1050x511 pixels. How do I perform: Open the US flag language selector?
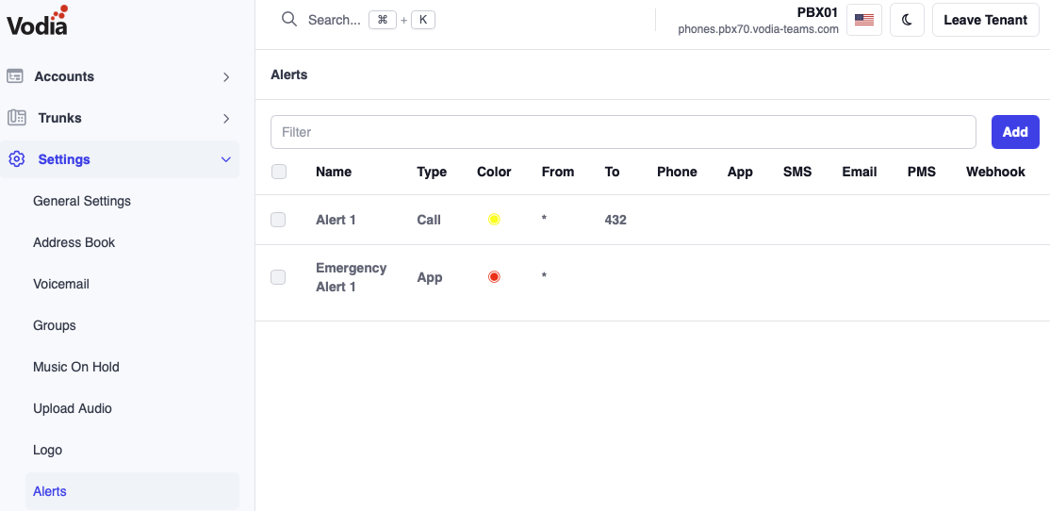[x=863, y=20]
